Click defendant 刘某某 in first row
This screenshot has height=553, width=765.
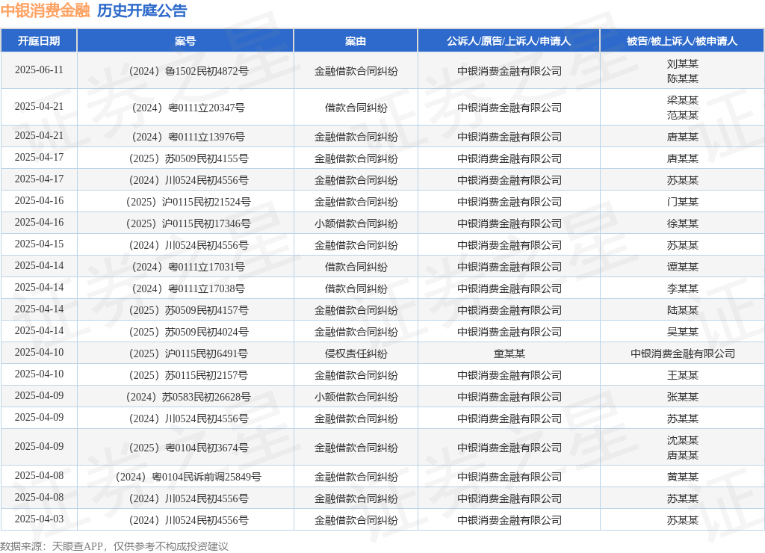click(x=682, y=64)
